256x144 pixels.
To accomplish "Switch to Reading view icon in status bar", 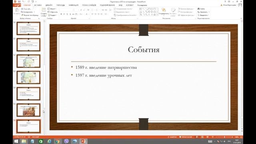I will tap(208, 137).
